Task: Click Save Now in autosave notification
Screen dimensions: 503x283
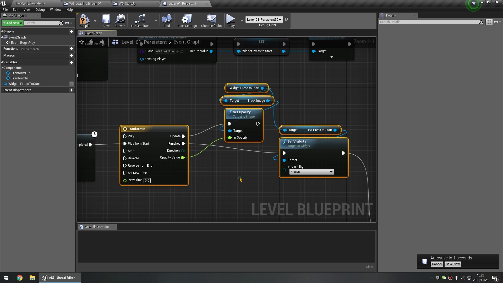Action: coord(452,264)
